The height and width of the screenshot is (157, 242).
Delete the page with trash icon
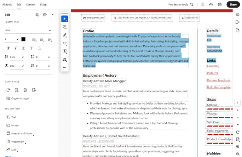pos(25,90)
